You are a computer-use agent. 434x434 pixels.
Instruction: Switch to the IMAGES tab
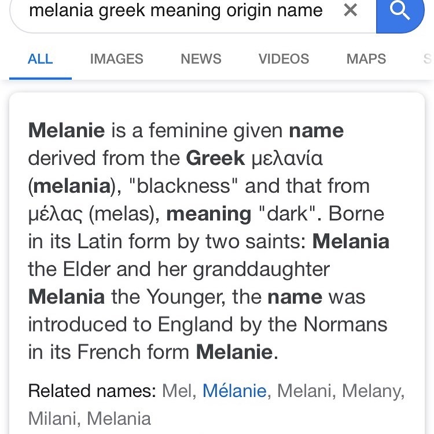116,59
